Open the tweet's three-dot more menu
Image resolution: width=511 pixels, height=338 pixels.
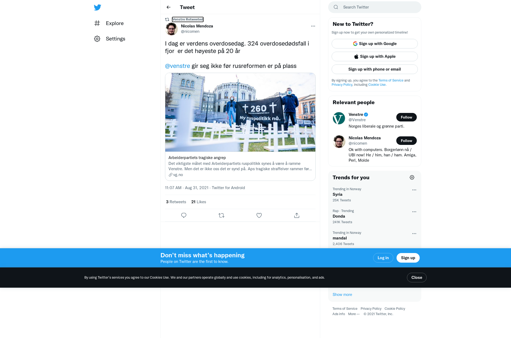(x=313, y=26)
